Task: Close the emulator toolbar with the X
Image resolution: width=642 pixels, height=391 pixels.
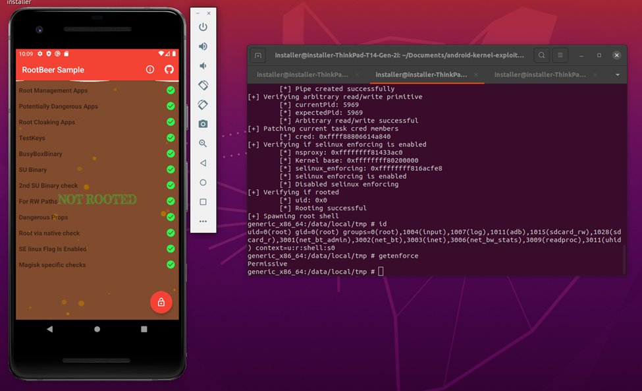Action: pos(209,14)
